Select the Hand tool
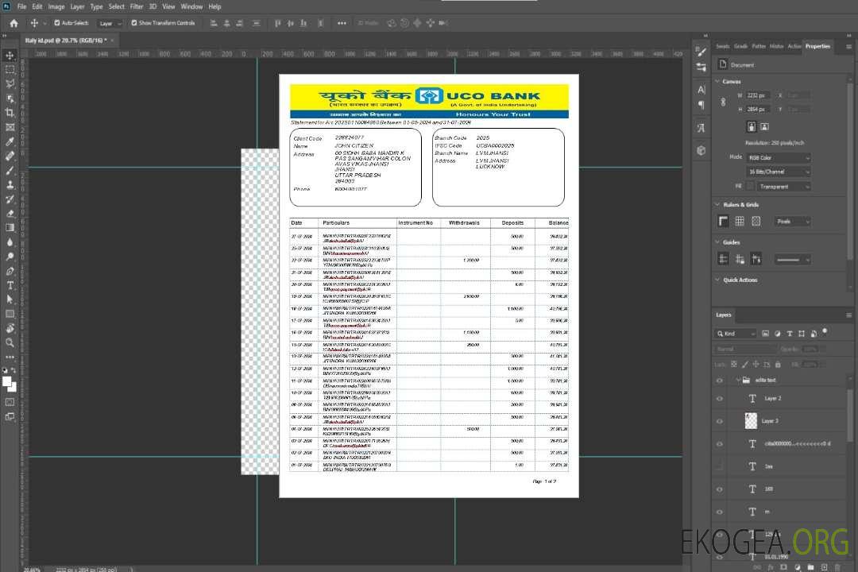Screen dimensions: 858x572 10,328
